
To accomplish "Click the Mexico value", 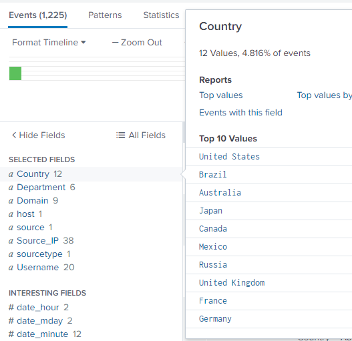I will point(213,247).
